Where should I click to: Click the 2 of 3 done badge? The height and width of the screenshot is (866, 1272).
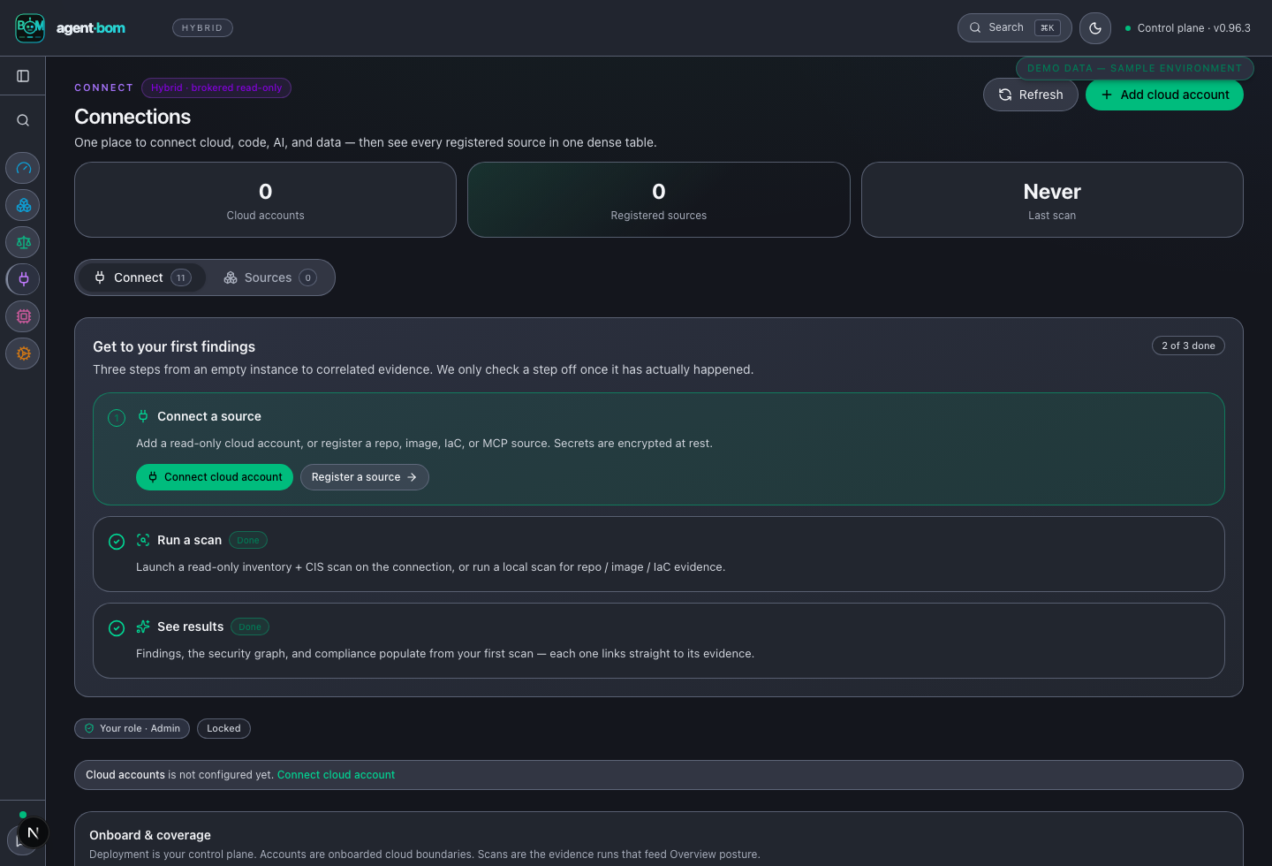(x=1188, y=346)
